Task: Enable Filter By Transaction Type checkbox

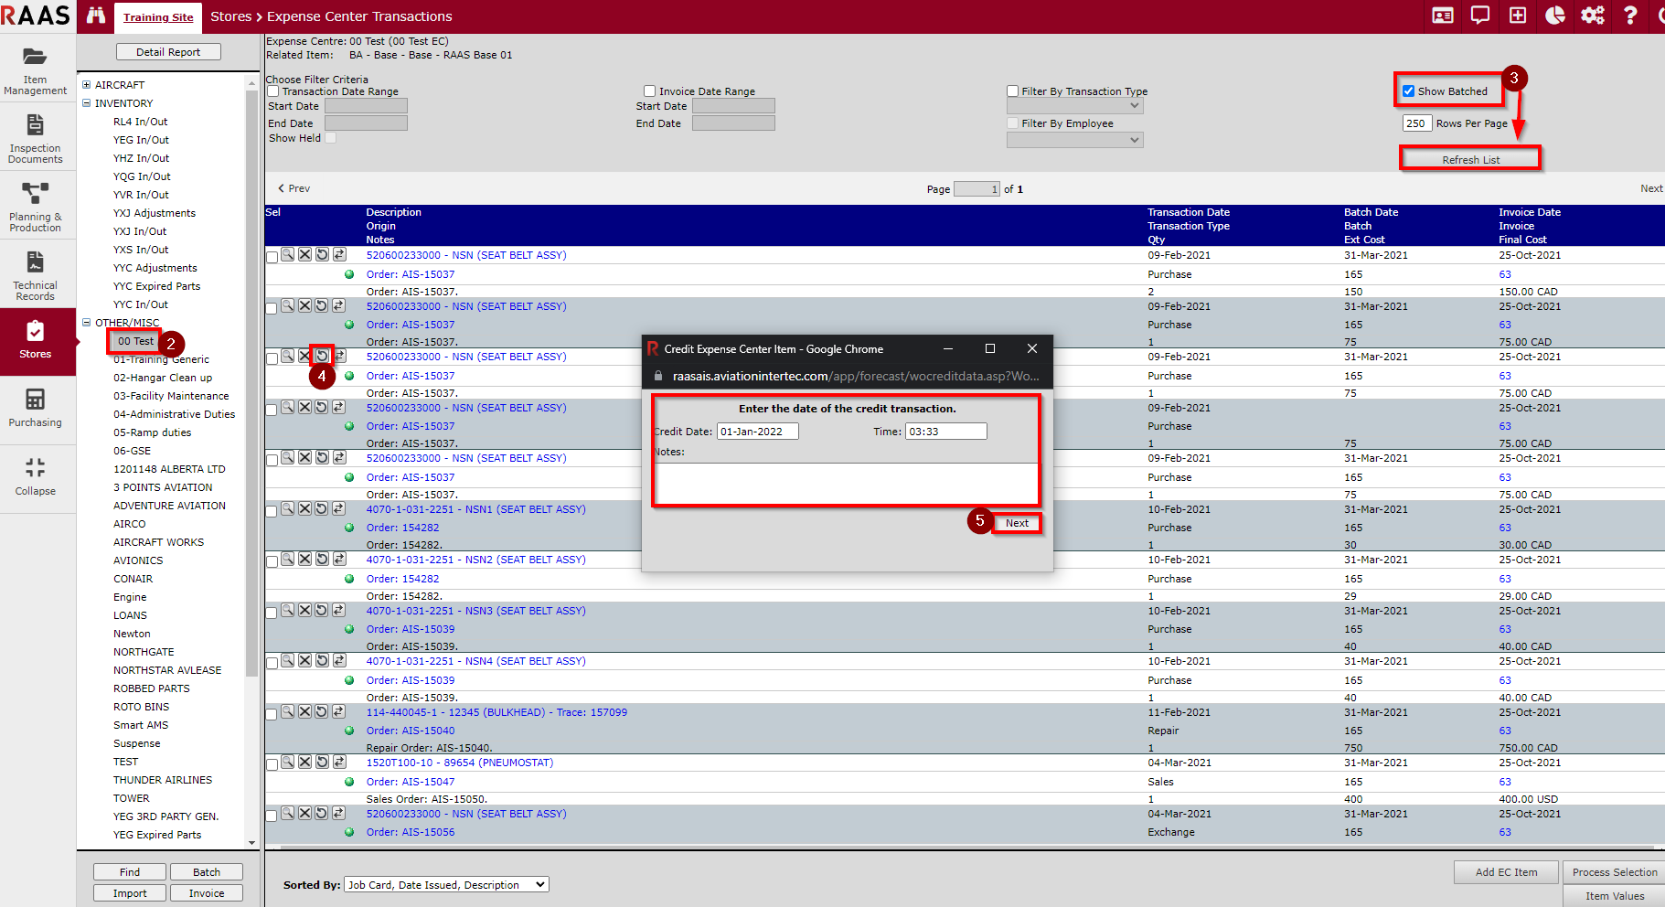Action: [1012, 91]
